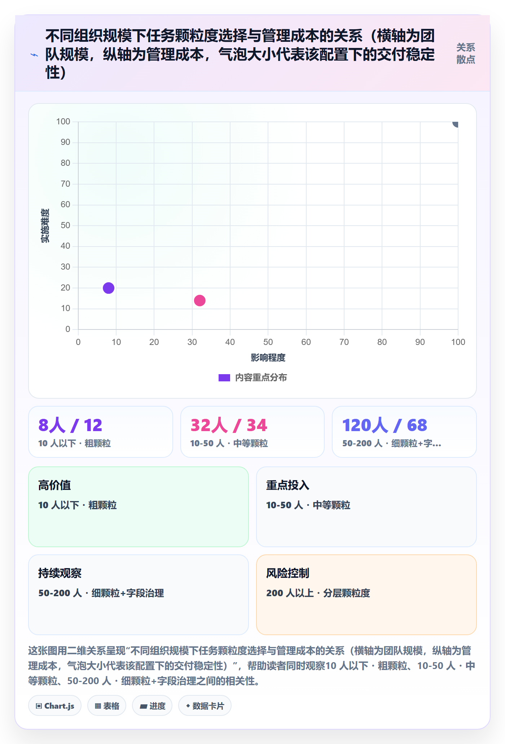The image size is (505, 744).
Task: Select the 关系散点 badge in the header
Action: [466, 53]
